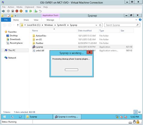
Task: Close the Sysprep is working dialog
Action: point(90,52)
